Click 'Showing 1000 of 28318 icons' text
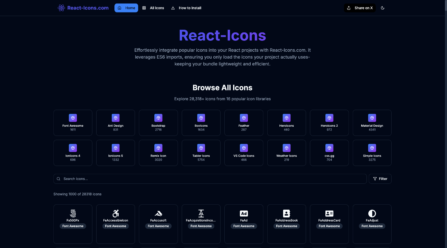Screen dimensions: 447x248 (x=77, y=194)
